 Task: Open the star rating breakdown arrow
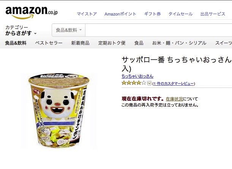[x=149, y=83]
